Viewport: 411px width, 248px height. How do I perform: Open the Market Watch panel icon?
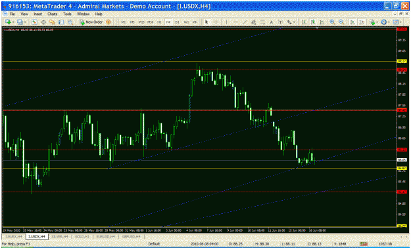(x=34, y=22)
